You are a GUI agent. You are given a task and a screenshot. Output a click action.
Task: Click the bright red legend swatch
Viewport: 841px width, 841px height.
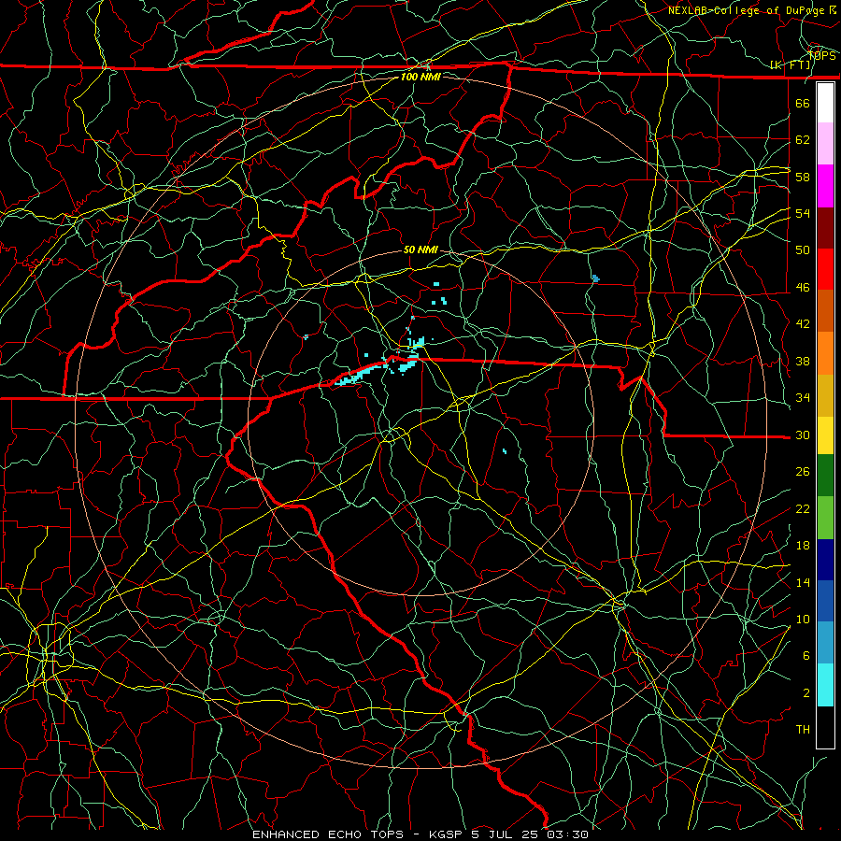point(825,269)
